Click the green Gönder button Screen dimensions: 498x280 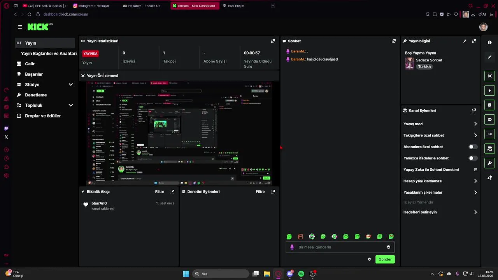click(x=385, y=259)
